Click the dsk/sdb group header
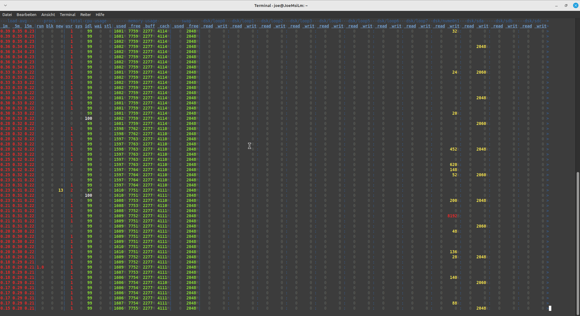This screenshot has height=316, width=580. (504, 21)
